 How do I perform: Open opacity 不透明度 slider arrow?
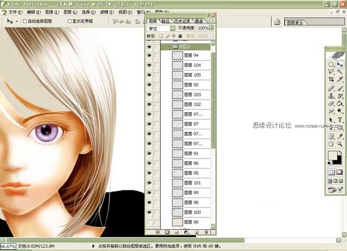[211, 28]
